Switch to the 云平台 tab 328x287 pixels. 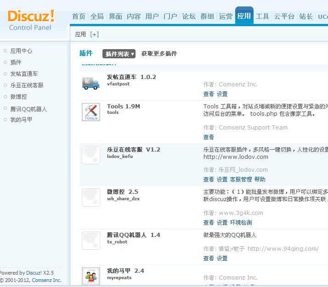pos(284,17)
